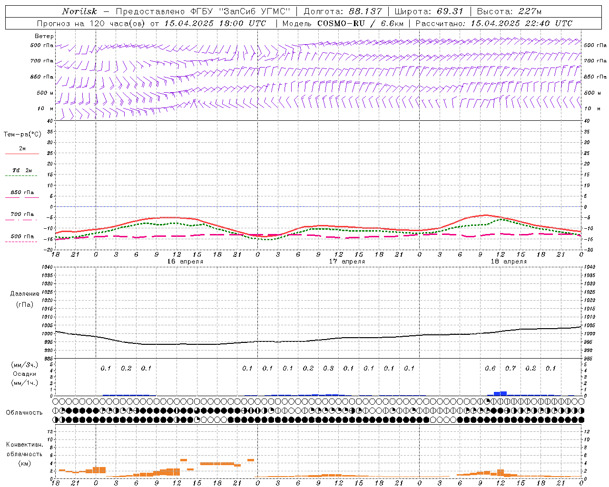The width and height of the screenshot is (609, 487).
Task: Click the 'Ветер' wind panel label
Action: pyautogui.click(x=44, y=36)
